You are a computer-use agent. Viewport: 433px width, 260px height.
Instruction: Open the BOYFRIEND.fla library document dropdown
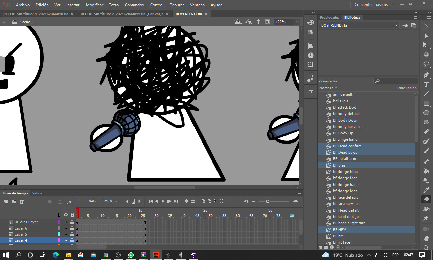coord(396,25)
